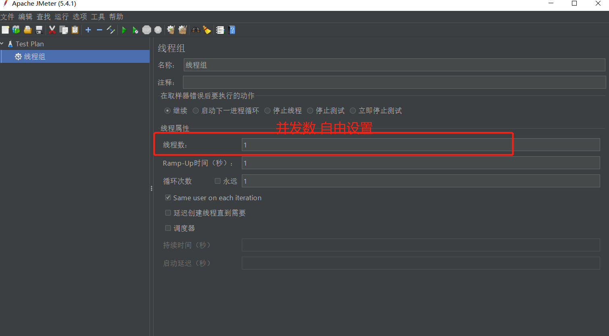Choose the 停止测试 radio button

pos(310,110)
